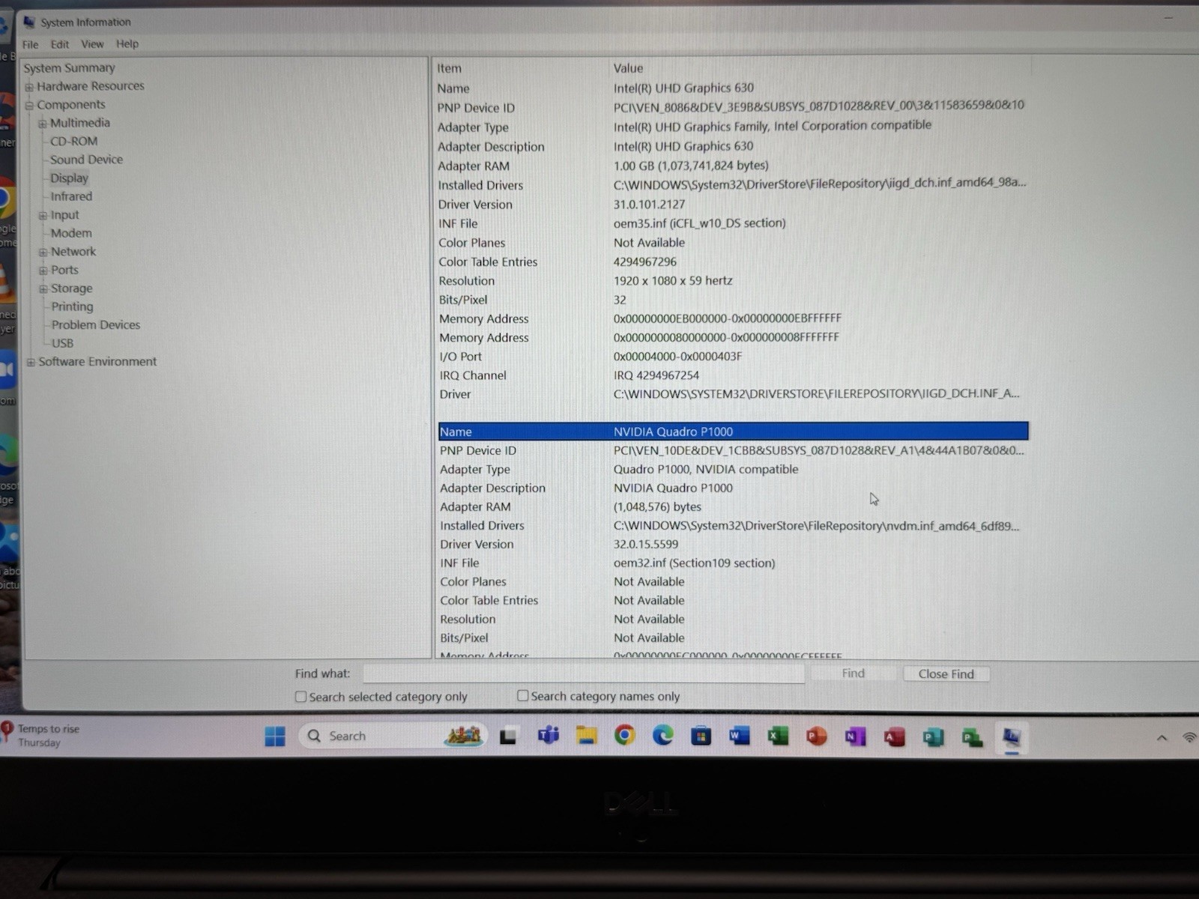1199x899 pixels.
Task: Expand the Multimedia node
Action: click(x=43, y=124)
